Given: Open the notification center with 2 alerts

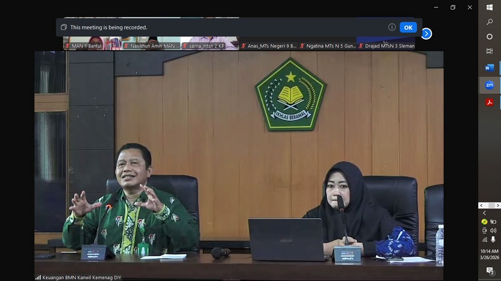Looking at the screenshot, I should (x=490, y=271).
